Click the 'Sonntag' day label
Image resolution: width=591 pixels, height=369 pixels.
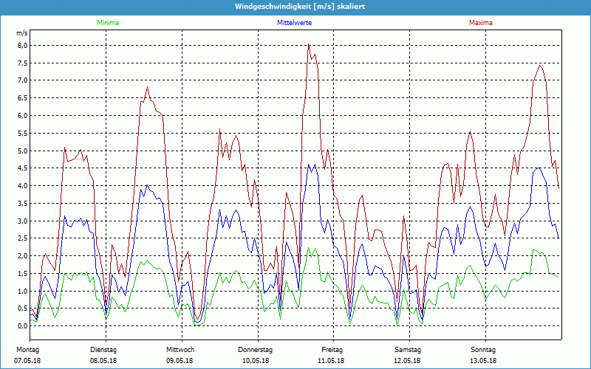pos(483,350)
